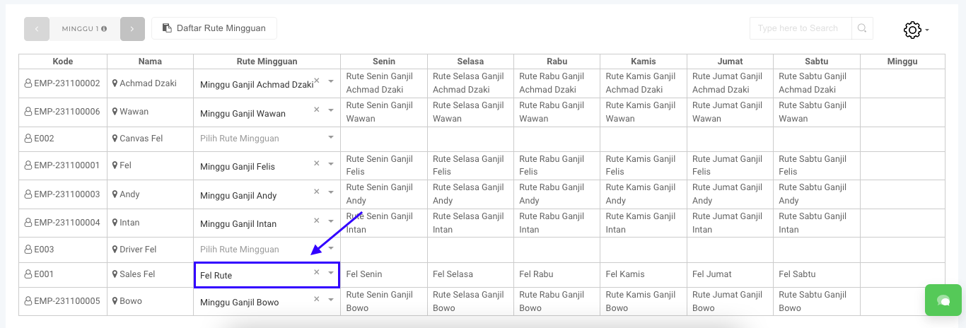Expand Minggu Ganjil Intan dropdown arrow
The image size is (966, 328).
[x=330, y=221]
